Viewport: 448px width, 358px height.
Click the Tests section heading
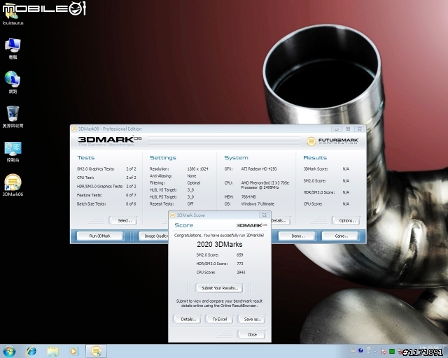85,157
